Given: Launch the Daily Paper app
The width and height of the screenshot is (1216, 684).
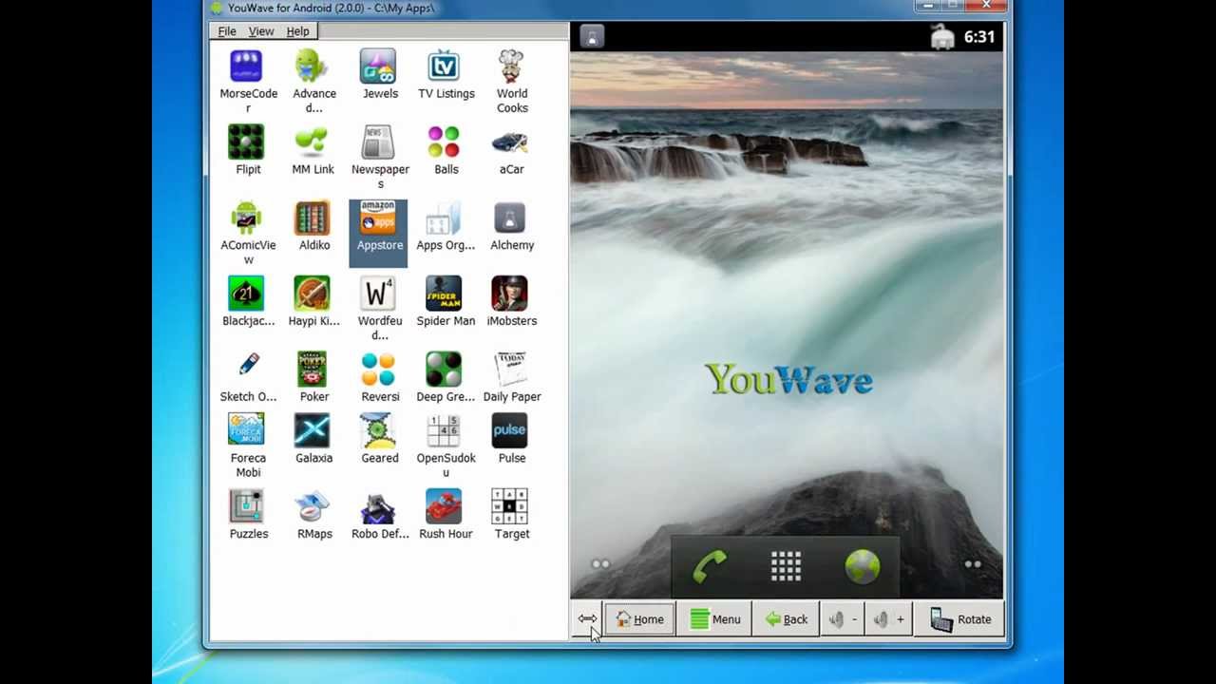Looking at the screenshot, I should 510,370.
